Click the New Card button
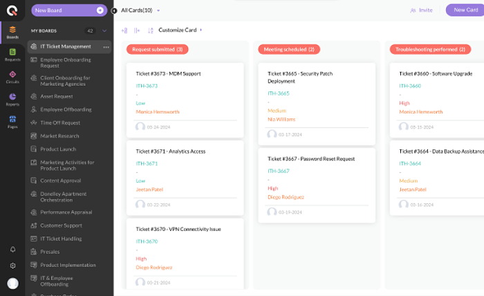The height and width of the screenshot is (296, 484). pos(465,10)
